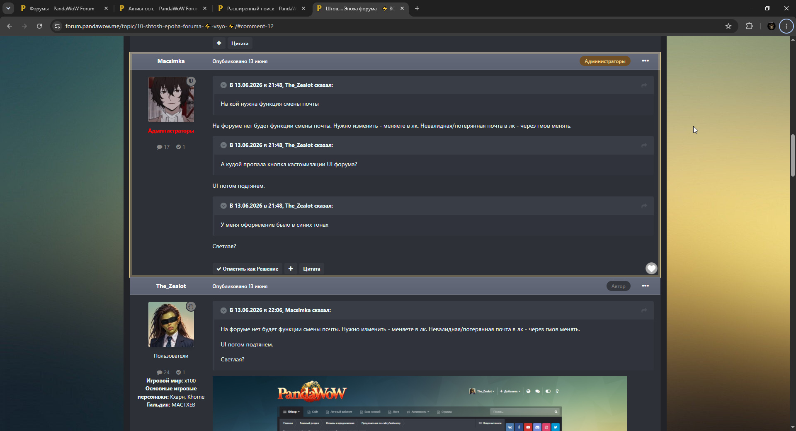Open The_Zealot avatar image
The image size is (796, 431).
point(171,324)
